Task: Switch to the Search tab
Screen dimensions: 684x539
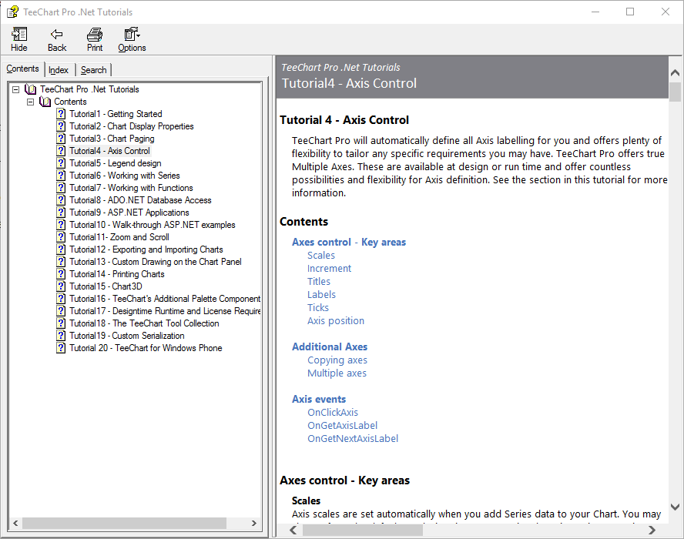Action: click(x=93, y=70)
